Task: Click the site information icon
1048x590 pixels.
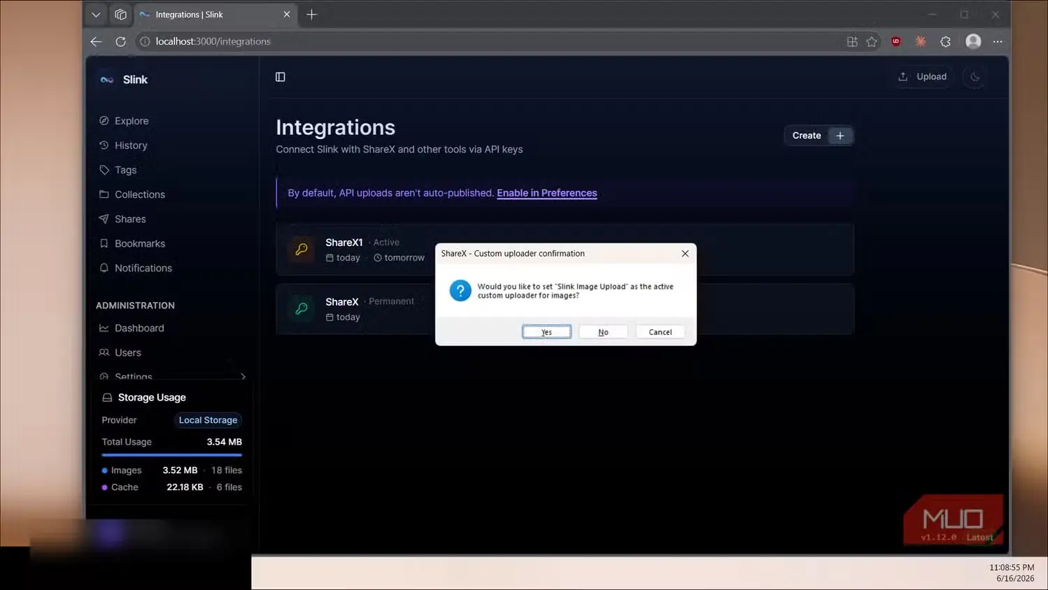Action: click(145, 41)
